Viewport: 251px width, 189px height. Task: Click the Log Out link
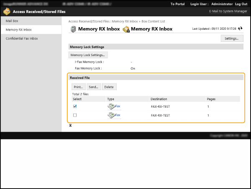coord(241,4)
